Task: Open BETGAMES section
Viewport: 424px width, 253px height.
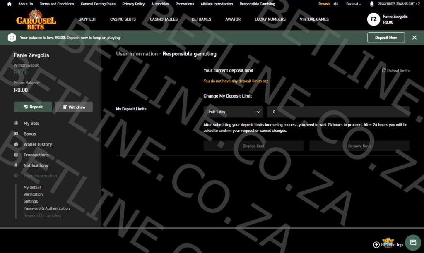Action: pyautogui.click(x=202, y=19)
